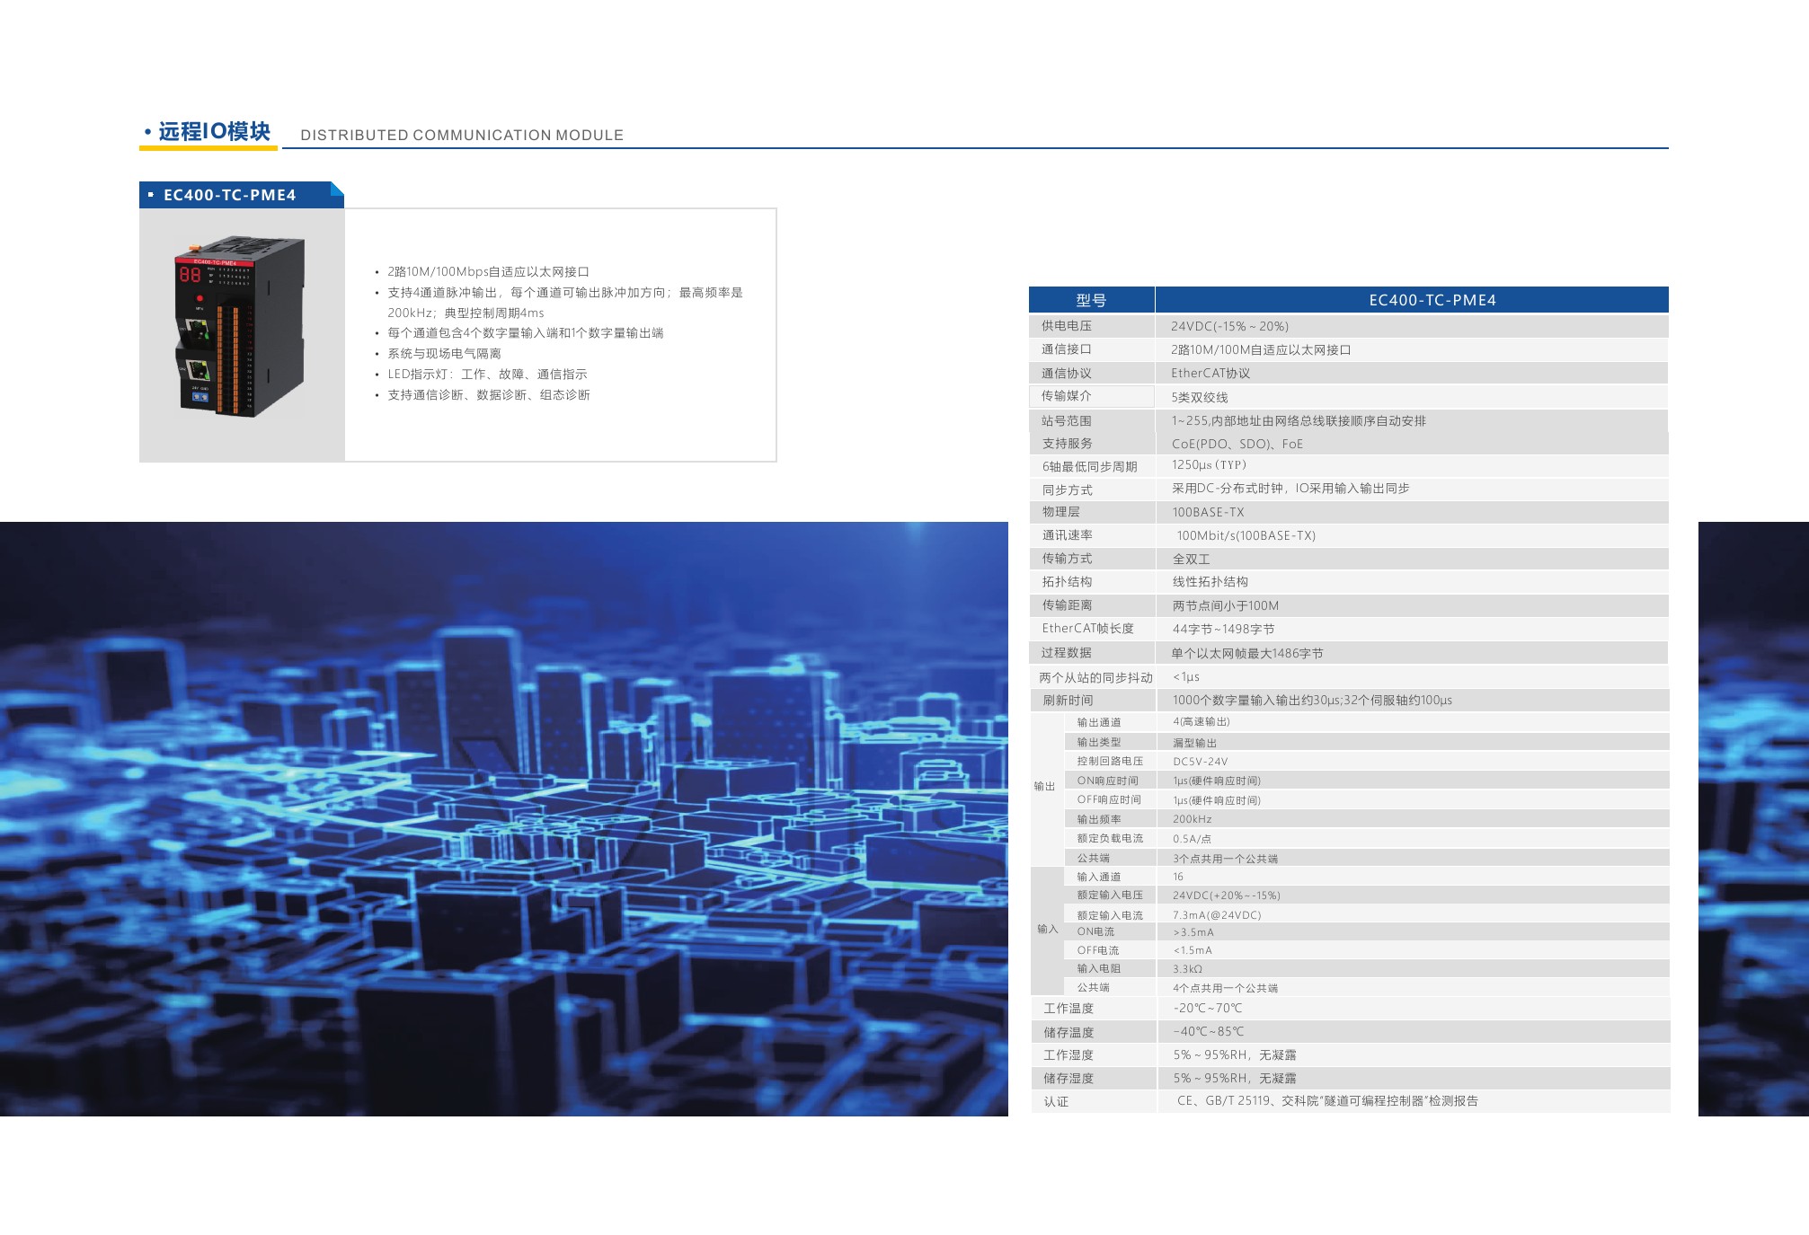Click the bullet line about LED指示灯
Screen dimensions: 1809x1235
coord(487,375)
